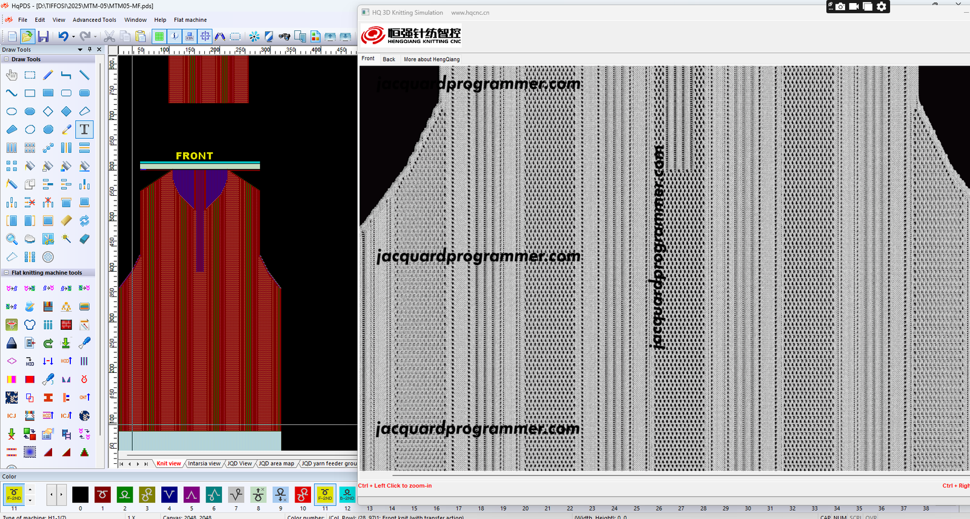Click the eraser tool icon
The image size is (970, 519).
point(84,239)
